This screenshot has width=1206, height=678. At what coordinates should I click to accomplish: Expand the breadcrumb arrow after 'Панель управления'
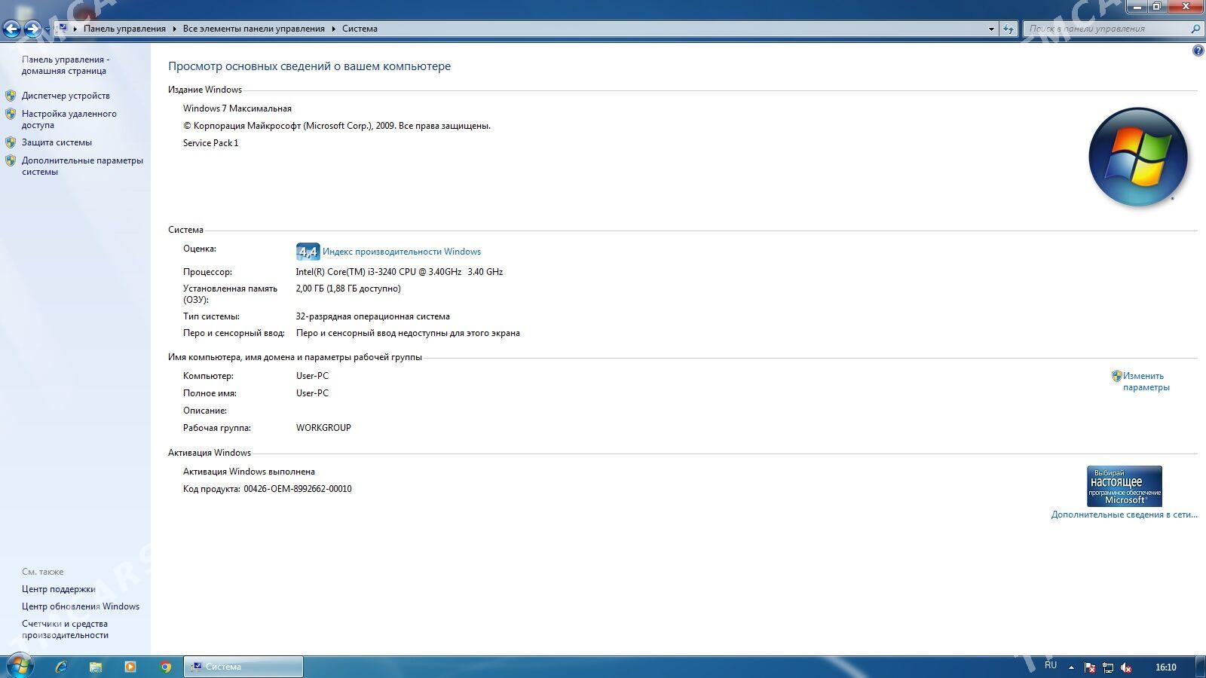coord(174,29)
